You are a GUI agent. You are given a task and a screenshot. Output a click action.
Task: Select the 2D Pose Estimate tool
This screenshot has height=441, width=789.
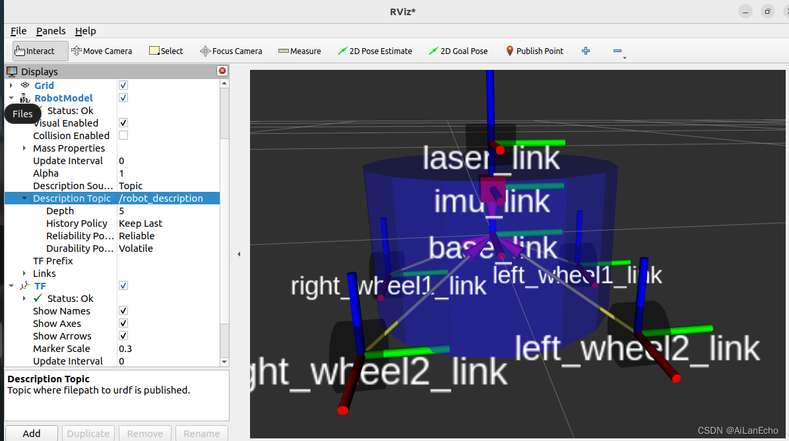[x=375, y=51]
